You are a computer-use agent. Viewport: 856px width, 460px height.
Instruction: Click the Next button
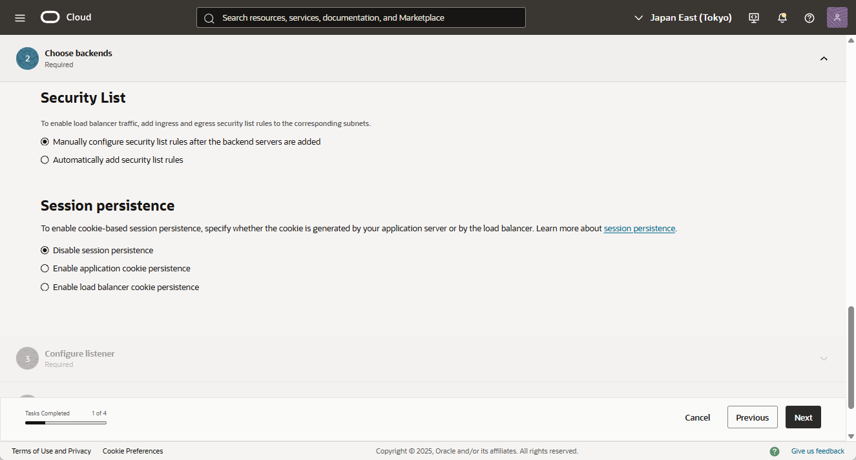(x=803, y=417)
